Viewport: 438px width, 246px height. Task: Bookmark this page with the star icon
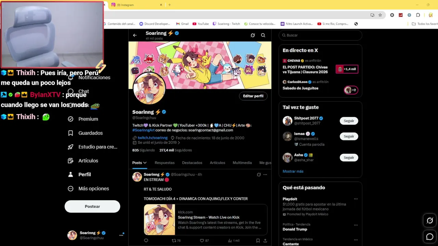tap(380, 15)
